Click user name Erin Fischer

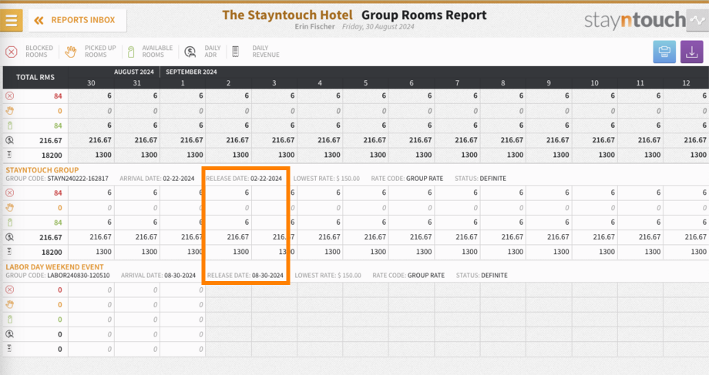(x=314, y=27)
